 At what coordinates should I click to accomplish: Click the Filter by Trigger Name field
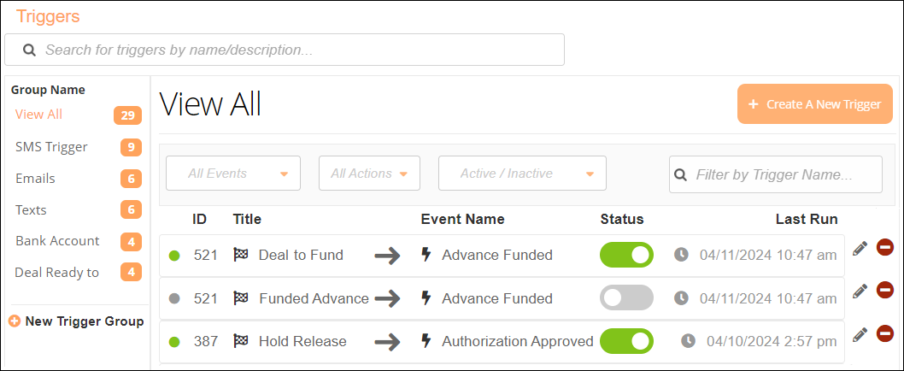782,174
